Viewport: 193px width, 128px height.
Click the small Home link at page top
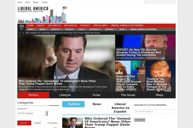click(19, 2)
